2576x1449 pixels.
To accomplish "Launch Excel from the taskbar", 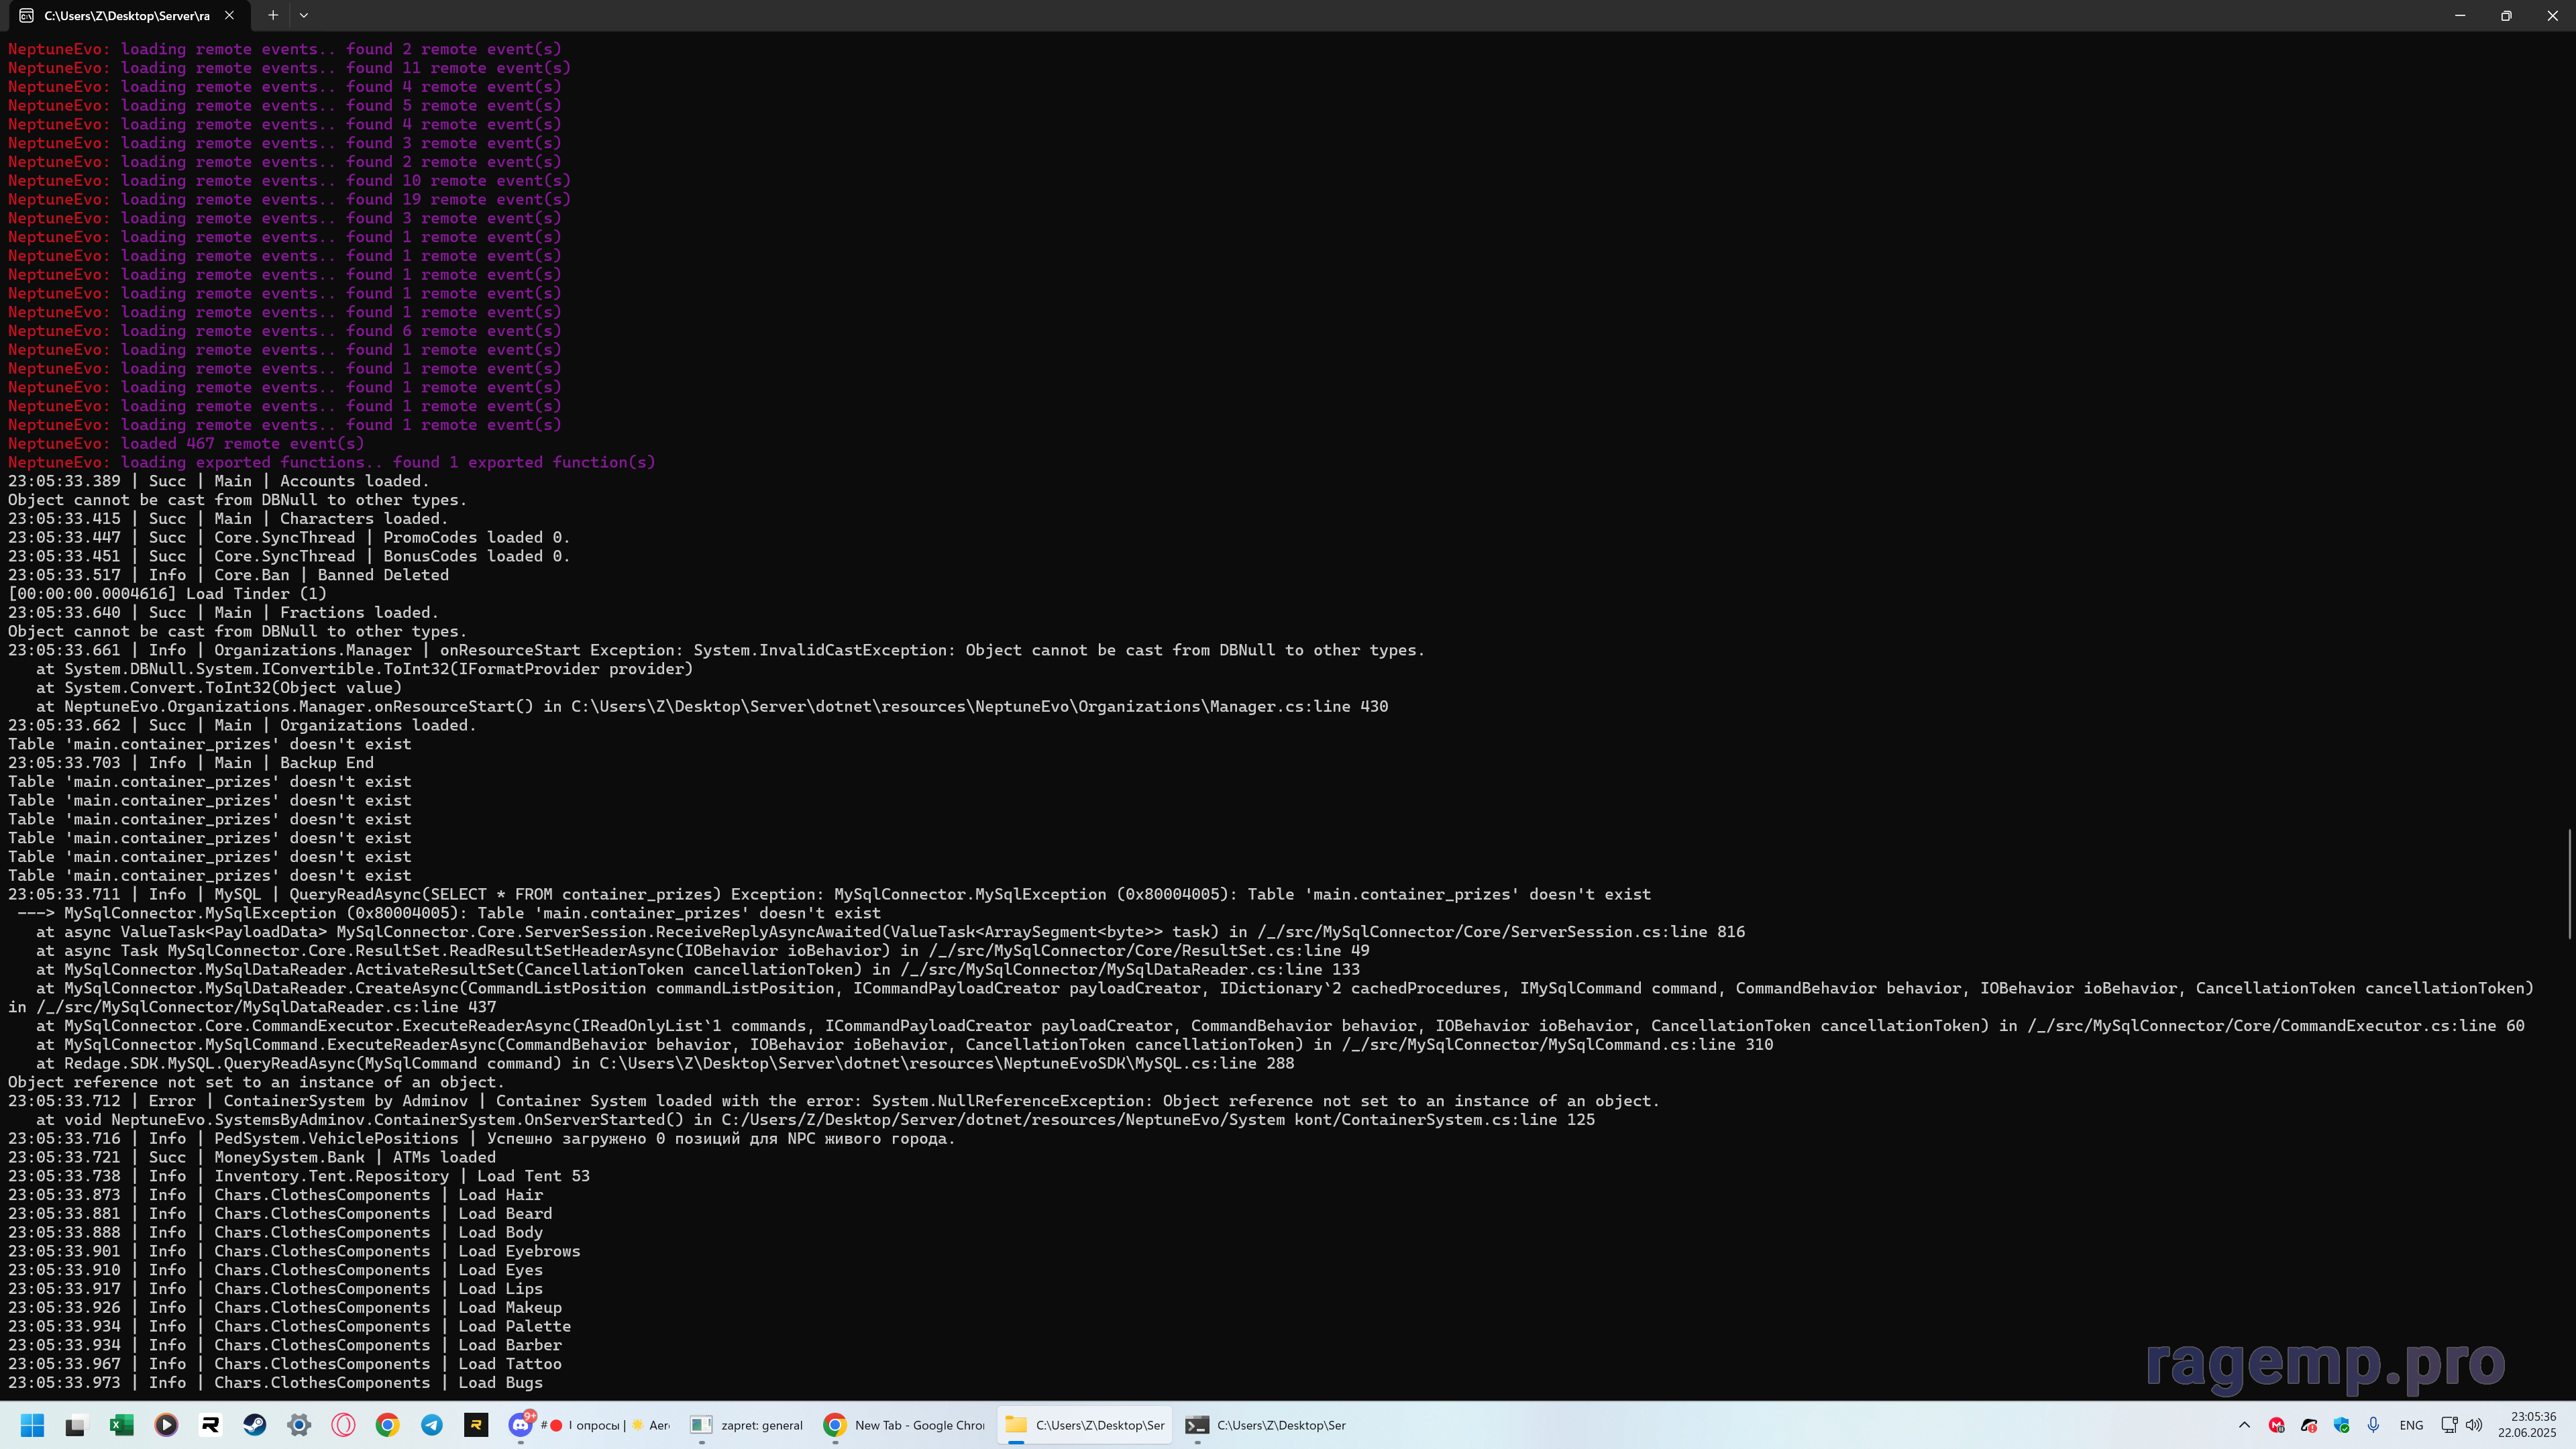I will [x=121, y=1425].
